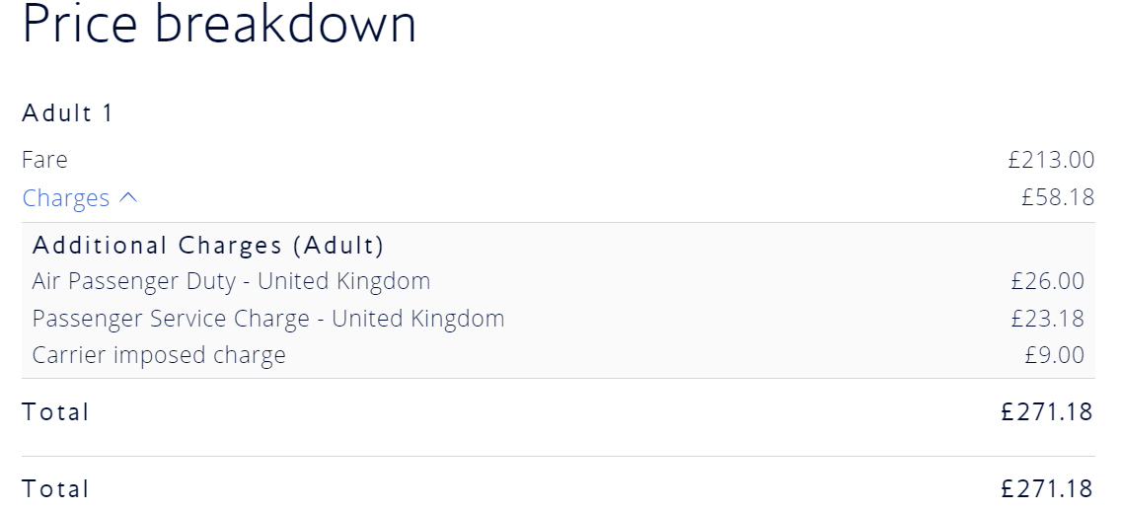Image resolution: width=1121 pixels, height=511 pixels.
Task: Select the £213.00 fare amount
Action: (1051, 160)
